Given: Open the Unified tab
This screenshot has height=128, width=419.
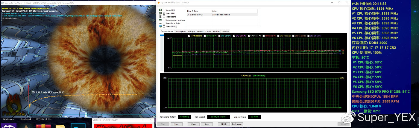Looking at the screenshot, I should click(216, 31).
